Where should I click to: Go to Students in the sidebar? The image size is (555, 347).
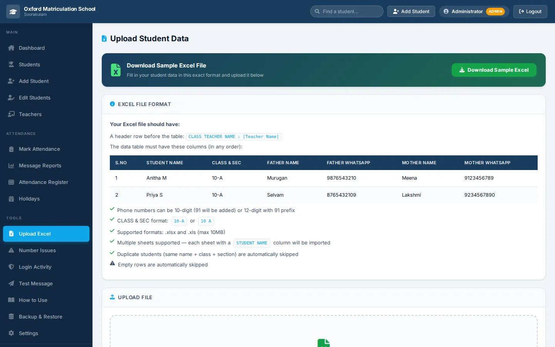coord(46,64)
